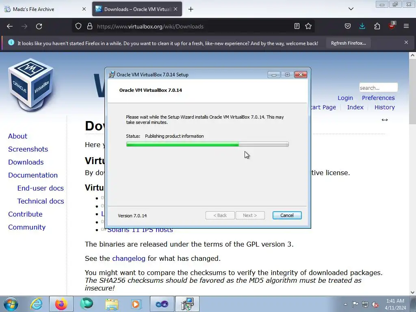Open the Windows Start orb
416x312 pixels.
pyautogui.click(x=11, y=304)
